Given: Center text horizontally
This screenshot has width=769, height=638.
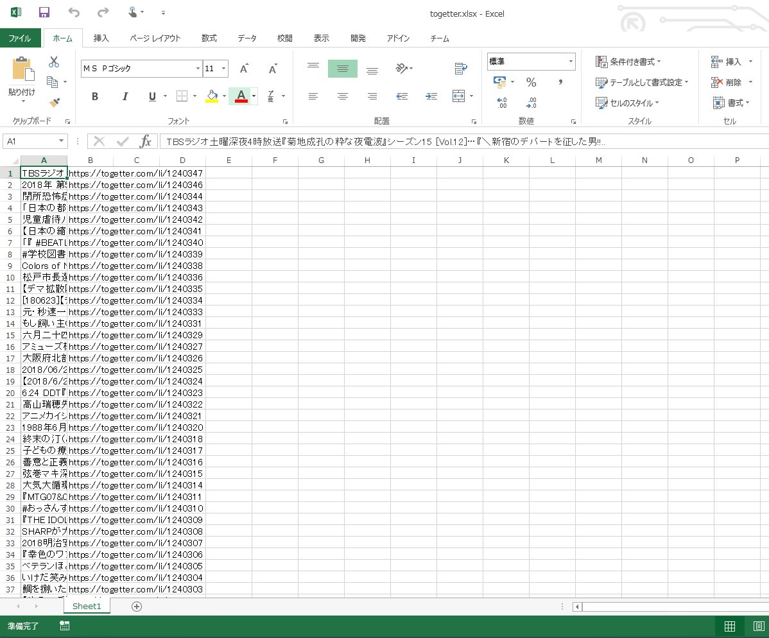Looking at the screenshot, I should pos(342,96).
